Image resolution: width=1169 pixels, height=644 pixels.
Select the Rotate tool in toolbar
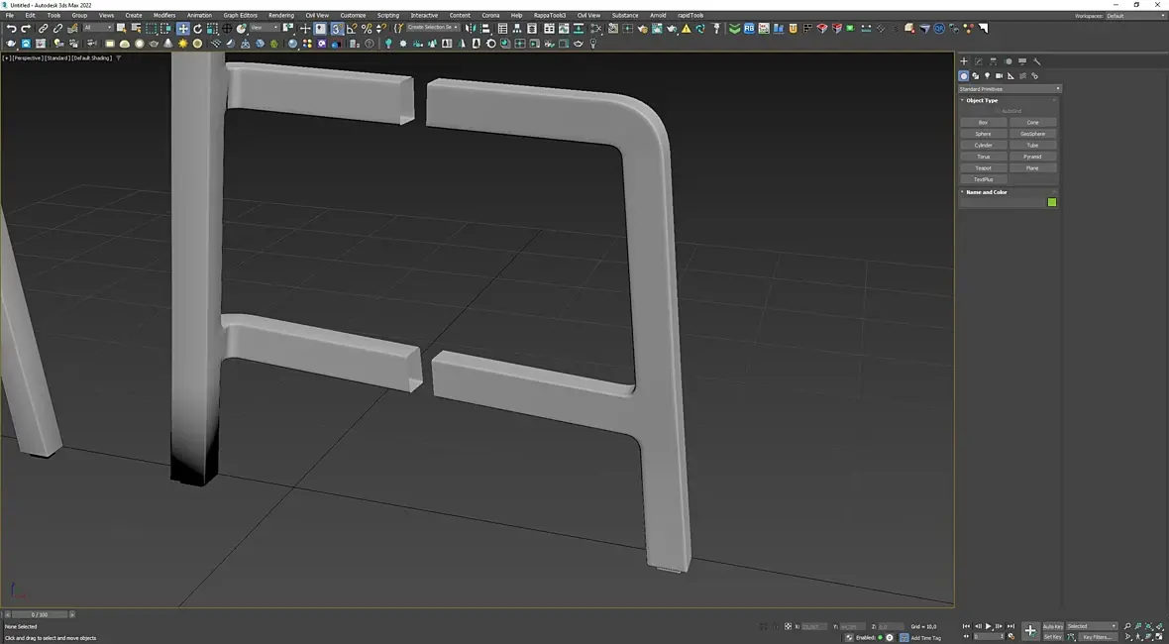[197, 29]
